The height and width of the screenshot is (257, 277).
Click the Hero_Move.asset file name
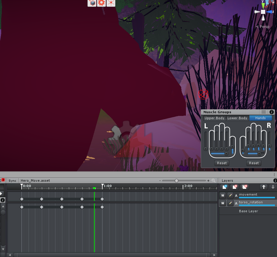pyautogui.click(x=35, y=181)
